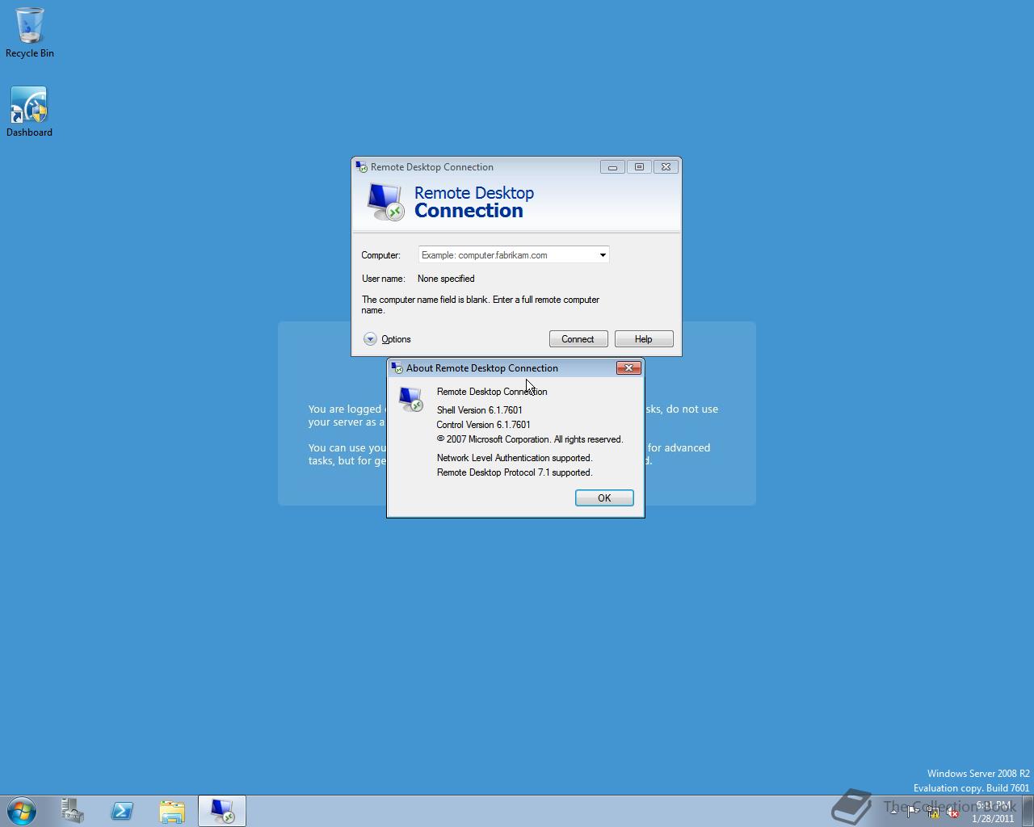Close the About Remote Desktop Connection dialog

point(628,368)
